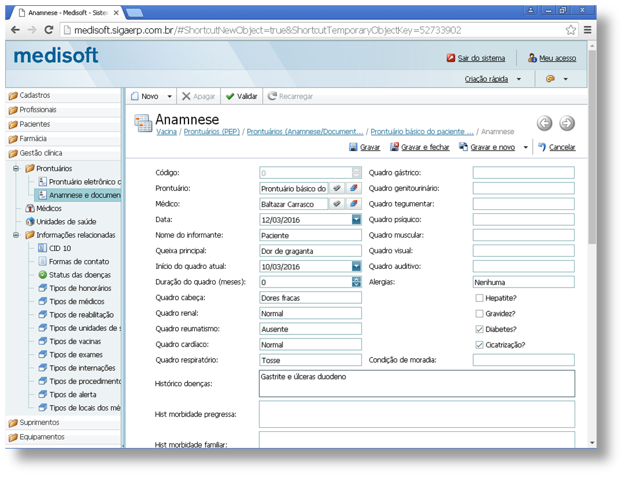Click the browser back arrow icon
625x477 pixels.
point(15,30)
